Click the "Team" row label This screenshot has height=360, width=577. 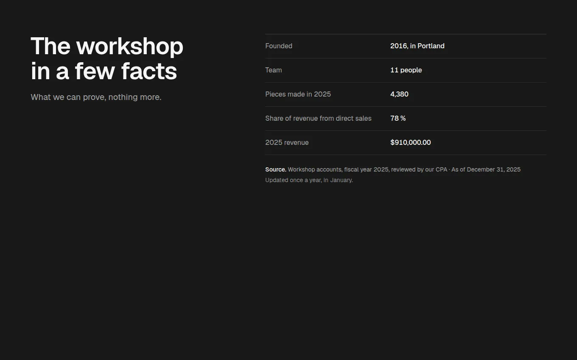[274, 70]
